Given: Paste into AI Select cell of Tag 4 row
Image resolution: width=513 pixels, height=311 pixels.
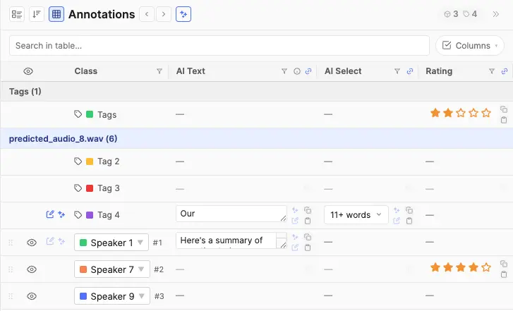Looking at the screenshot, I should pos(409,221).
